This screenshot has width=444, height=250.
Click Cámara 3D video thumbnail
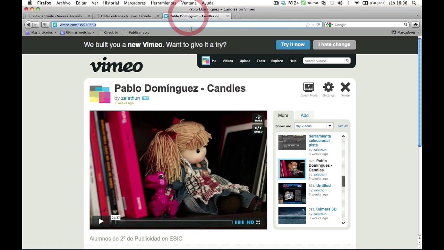(292, 215)
